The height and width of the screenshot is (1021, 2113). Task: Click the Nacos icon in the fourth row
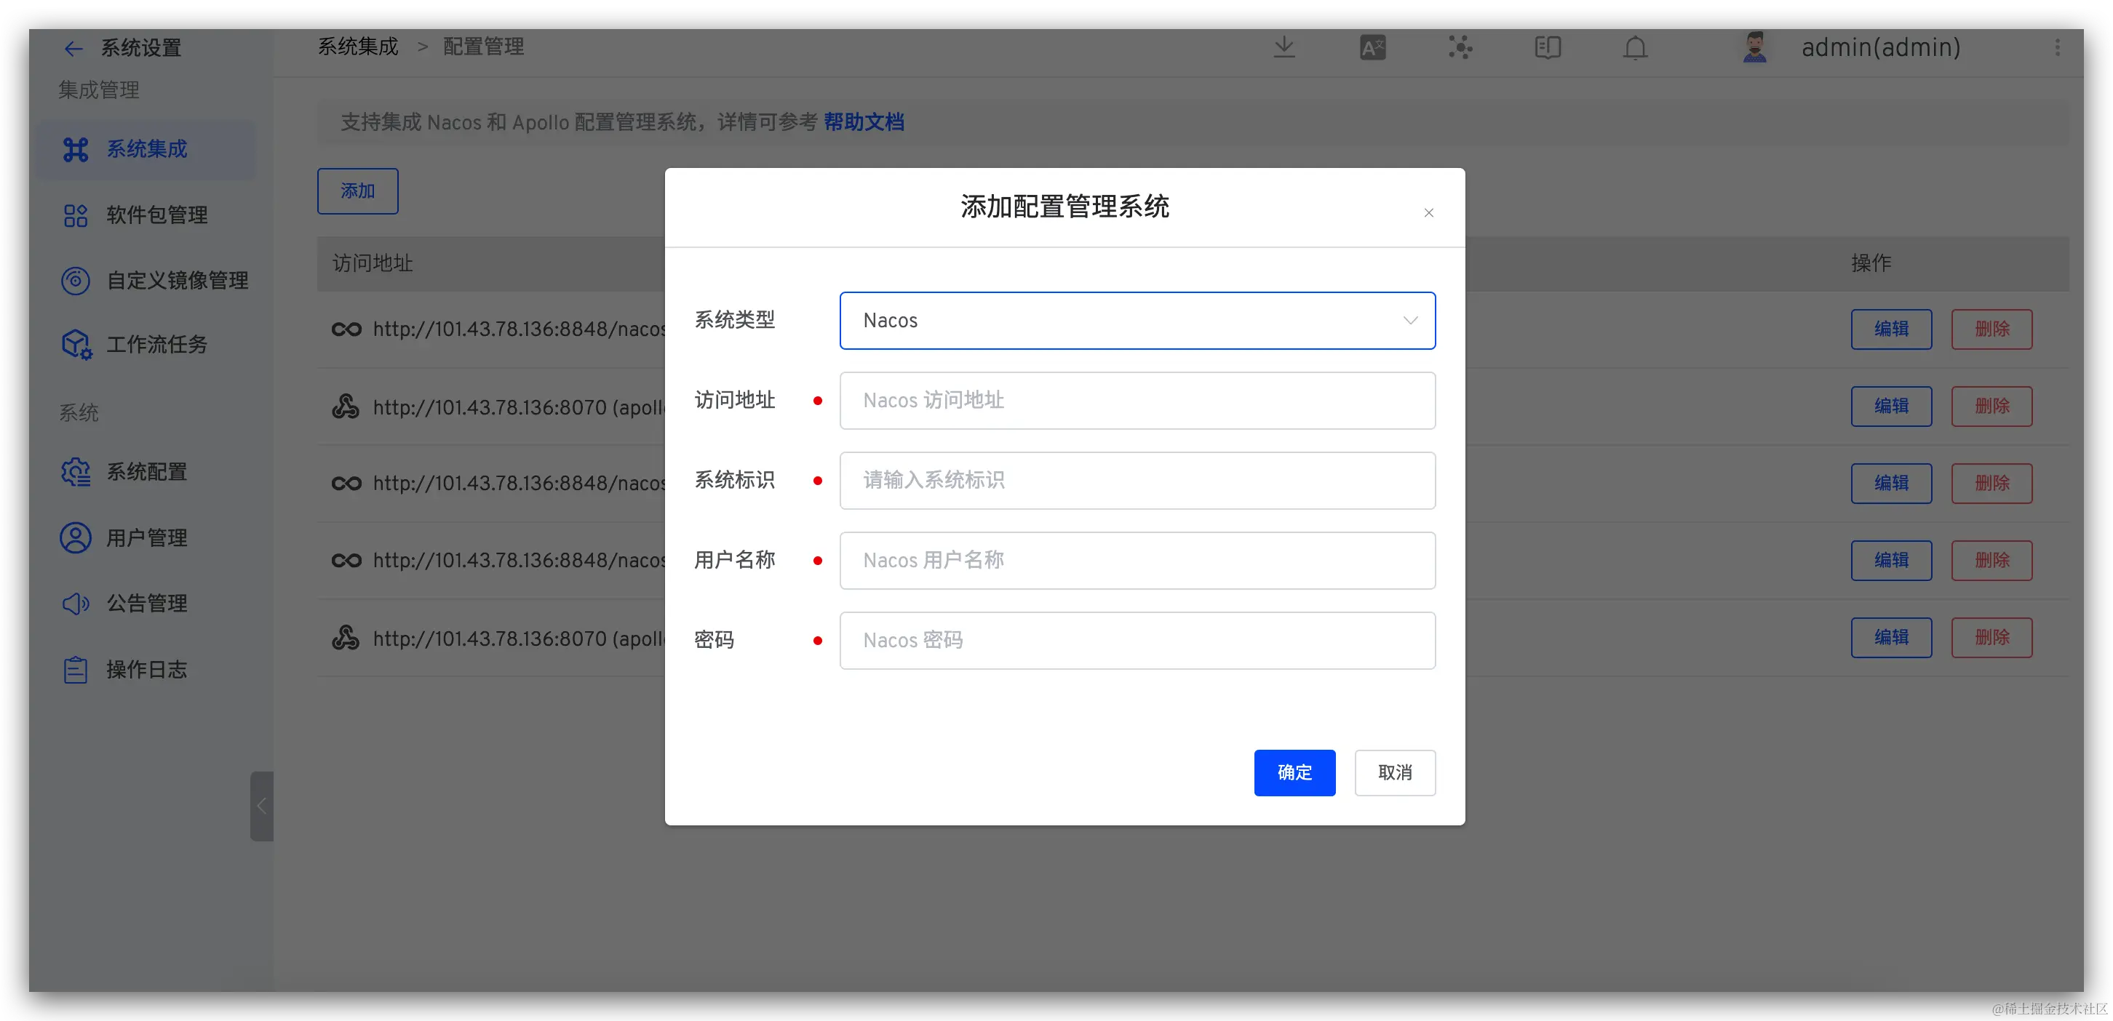[x=346, y=560]
